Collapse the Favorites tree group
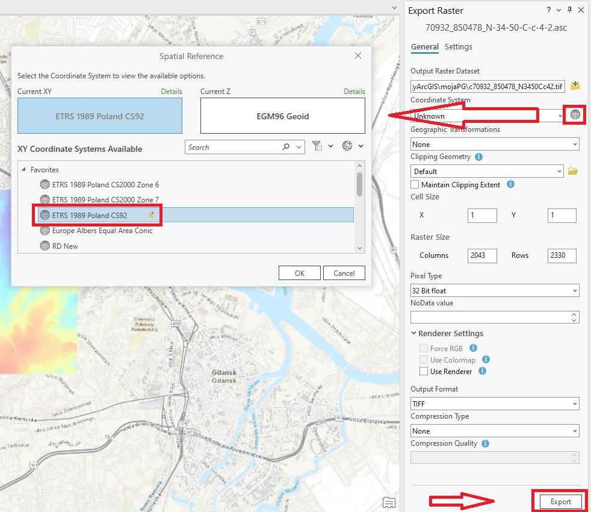The height and width of the screenshot is (512, 591). pos(23,170)
